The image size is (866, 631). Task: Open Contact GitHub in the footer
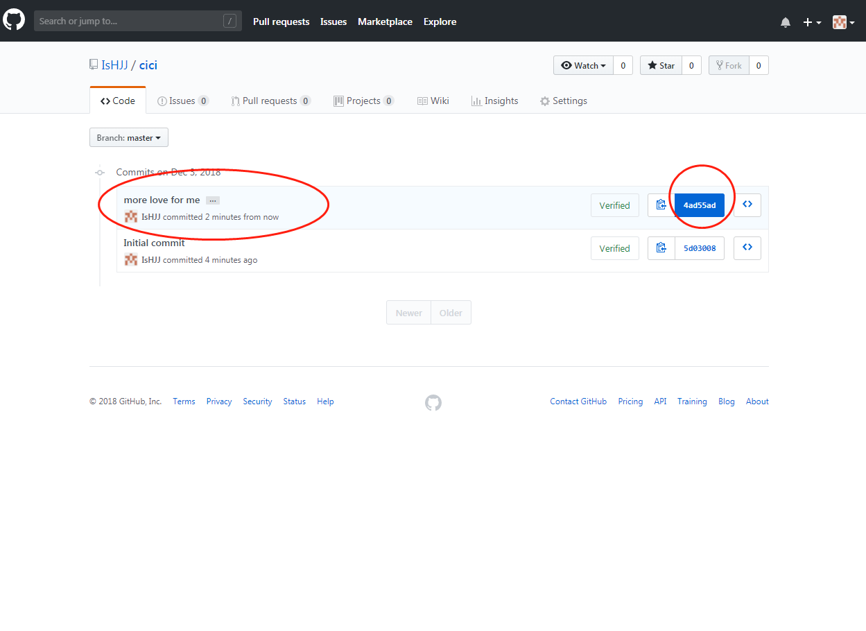[578, 401]
